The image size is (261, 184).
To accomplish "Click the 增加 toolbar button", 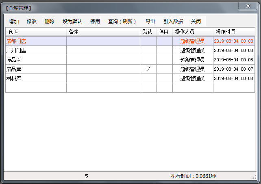I will [14, 22].
